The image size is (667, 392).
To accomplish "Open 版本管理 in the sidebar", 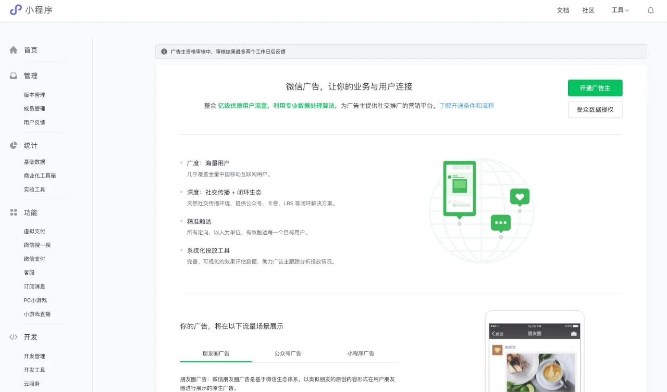I will (x=34, y=95).
